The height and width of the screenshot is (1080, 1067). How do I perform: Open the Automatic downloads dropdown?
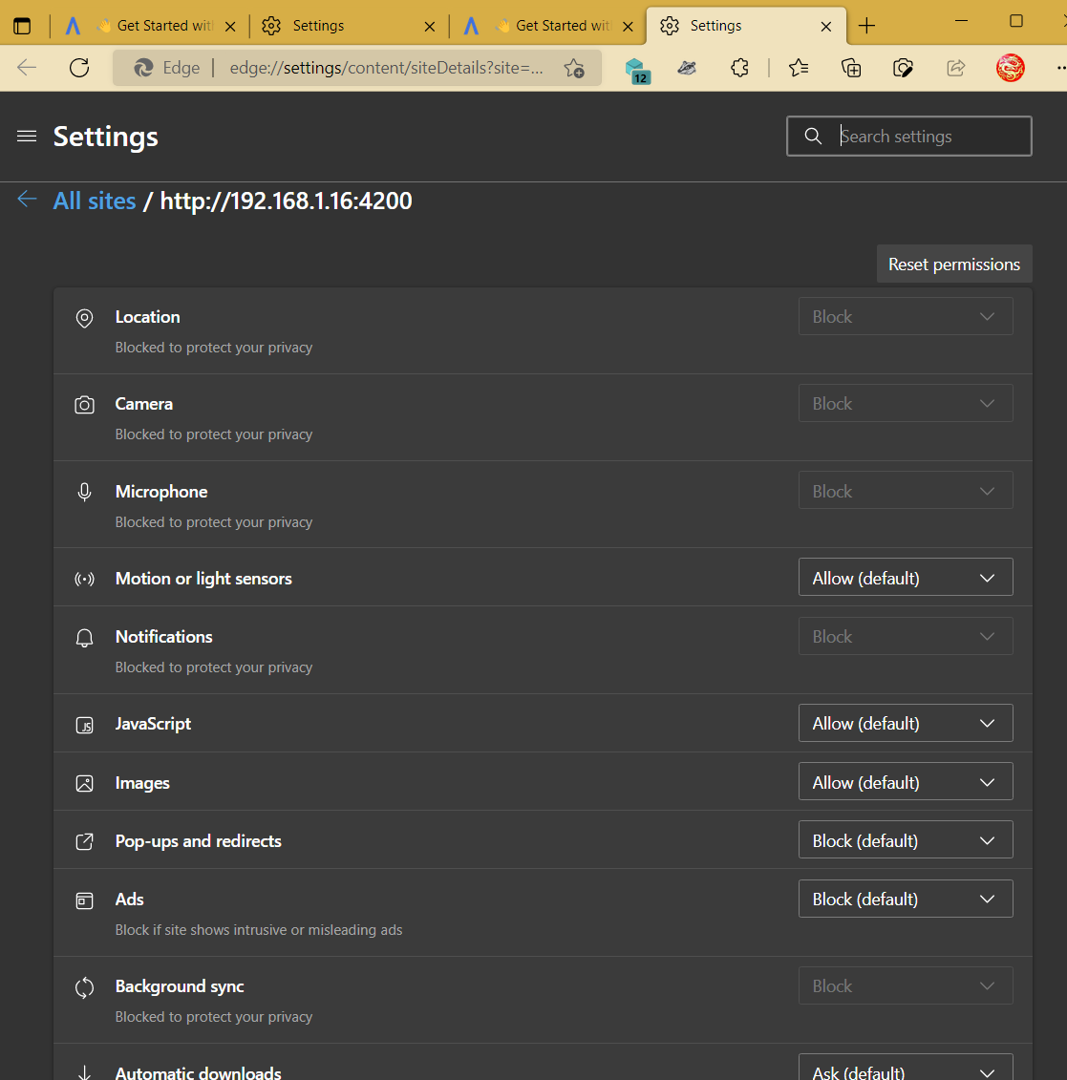[905, 1071]
